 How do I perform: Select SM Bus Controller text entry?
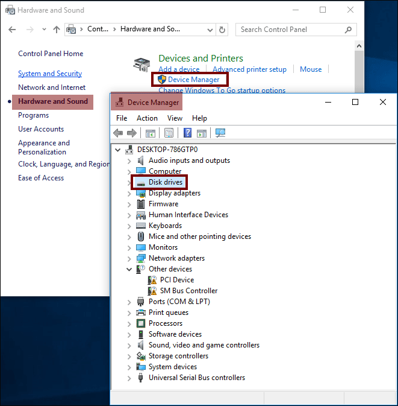[188, 291]
